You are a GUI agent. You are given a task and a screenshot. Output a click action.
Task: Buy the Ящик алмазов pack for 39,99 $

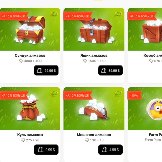click(x=110, y=70)
